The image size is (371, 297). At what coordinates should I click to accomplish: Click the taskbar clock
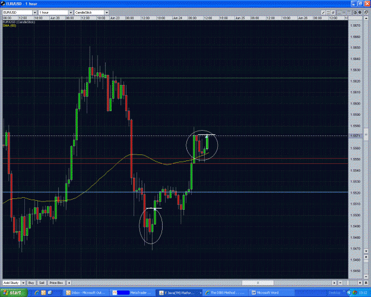(363, 293)
